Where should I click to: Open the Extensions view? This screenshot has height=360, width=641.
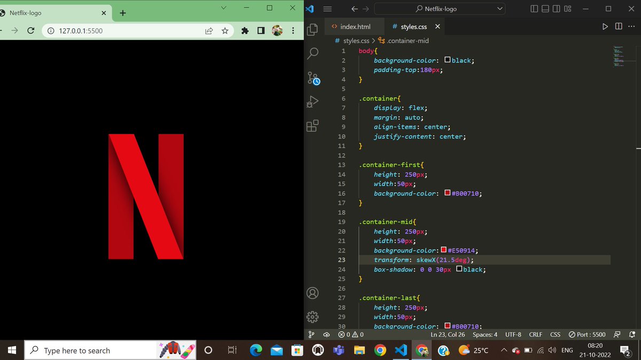click(313, 126)
